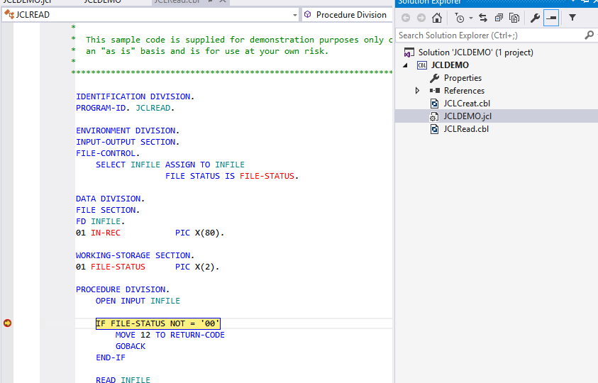The height and width of the screenshot is (383, 598).
Task: Click the solution filter funnel icon
Action: tap(572, 18)
